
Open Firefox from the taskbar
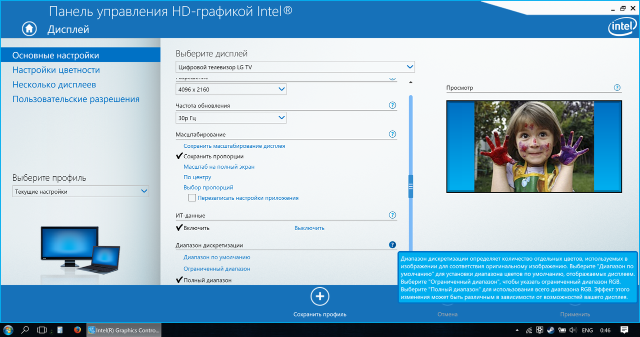[77, 330]
